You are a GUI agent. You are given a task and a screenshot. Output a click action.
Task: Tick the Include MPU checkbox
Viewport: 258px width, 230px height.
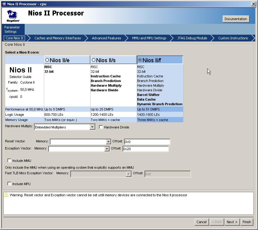(9, 184)
